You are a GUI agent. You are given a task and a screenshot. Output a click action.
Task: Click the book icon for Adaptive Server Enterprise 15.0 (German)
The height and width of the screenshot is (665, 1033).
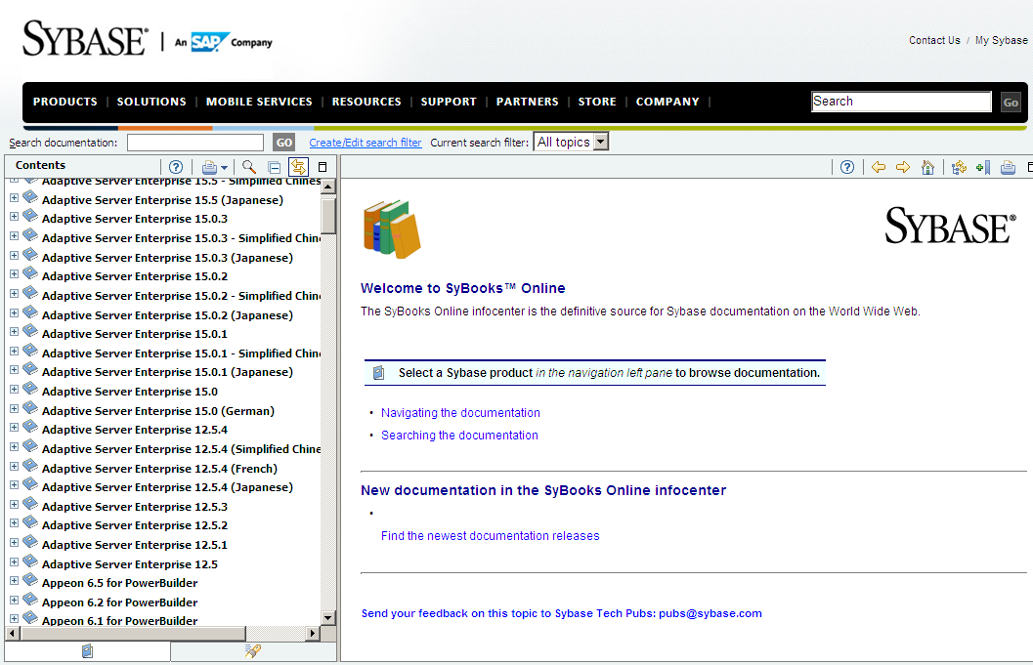point(30,407)
